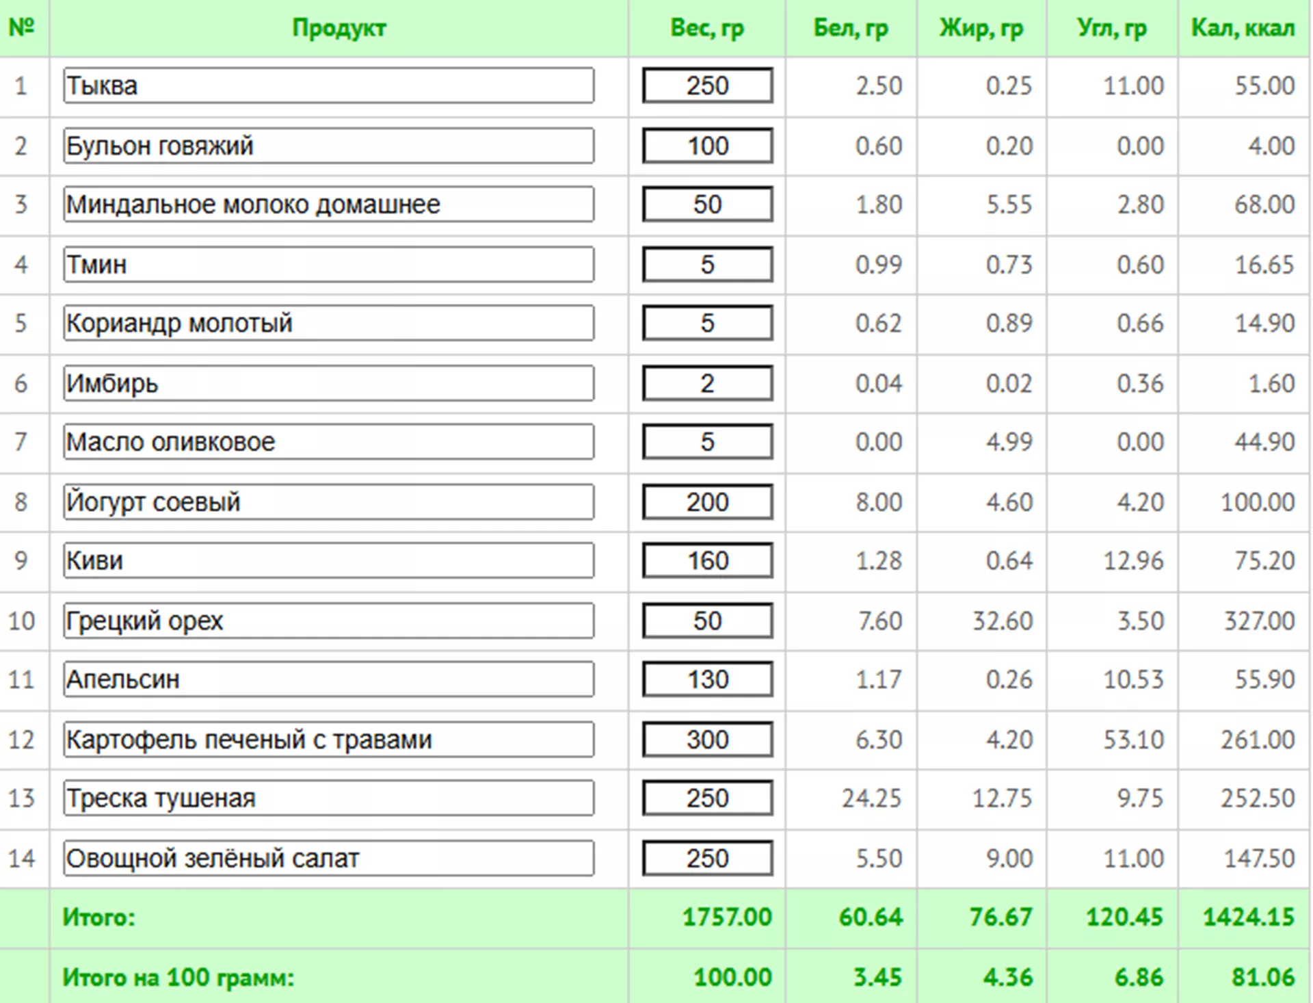The image size is (1313, 1003).
Task: Click the Тыква weight field showing 250
Action: tap(707, 86)
